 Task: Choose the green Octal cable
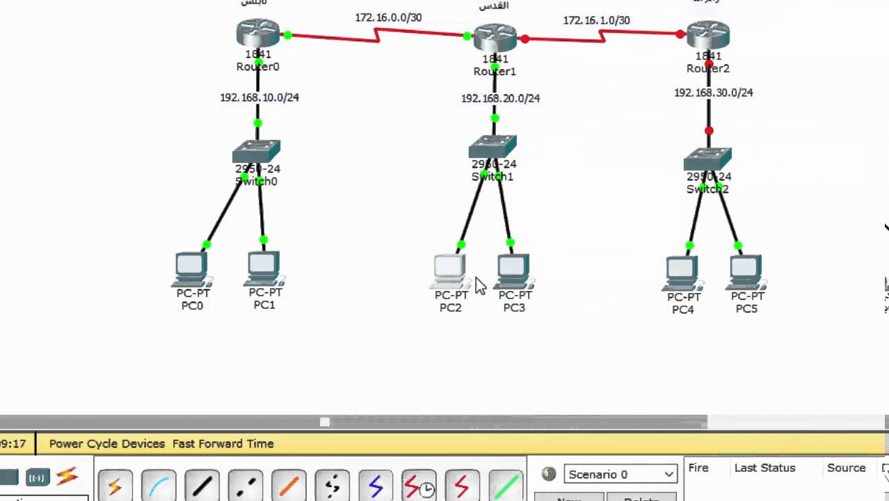tap(506, 485)
